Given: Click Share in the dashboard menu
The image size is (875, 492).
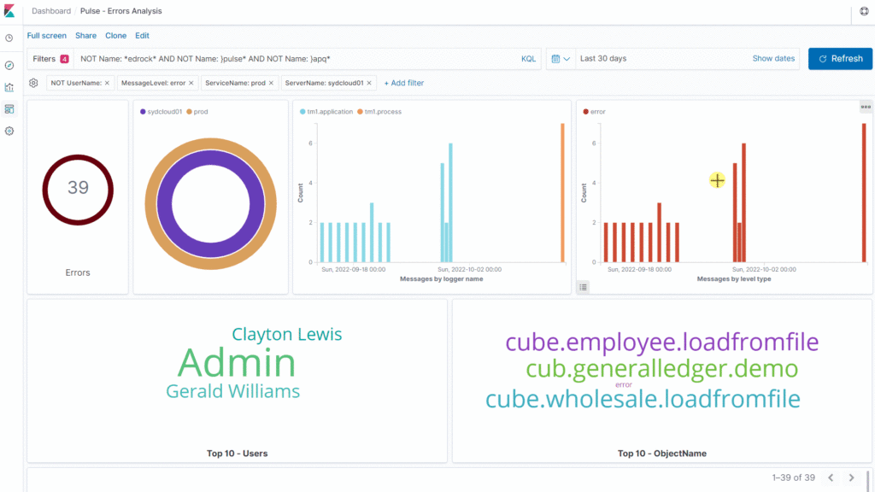Looking at the screenshot, I should (x=85, y=36).
